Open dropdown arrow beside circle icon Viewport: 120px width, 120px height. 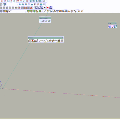pyautogui.click(x=46, y=1)
